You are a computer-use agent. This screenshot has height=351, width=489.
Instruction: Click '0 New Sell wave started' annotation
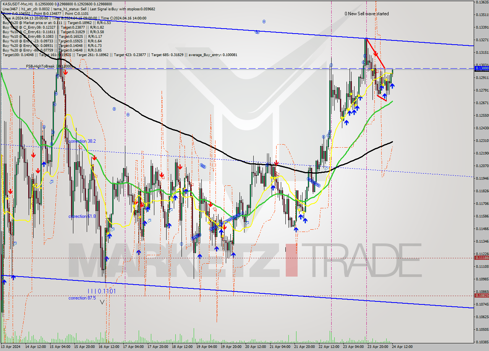pyautogui.click(x=366, y=14)
